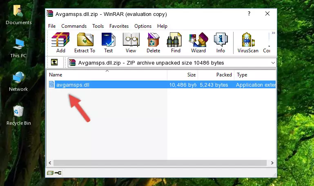Go up one folder level
This screenshot has height=186, width=314.
click(54, 62)
